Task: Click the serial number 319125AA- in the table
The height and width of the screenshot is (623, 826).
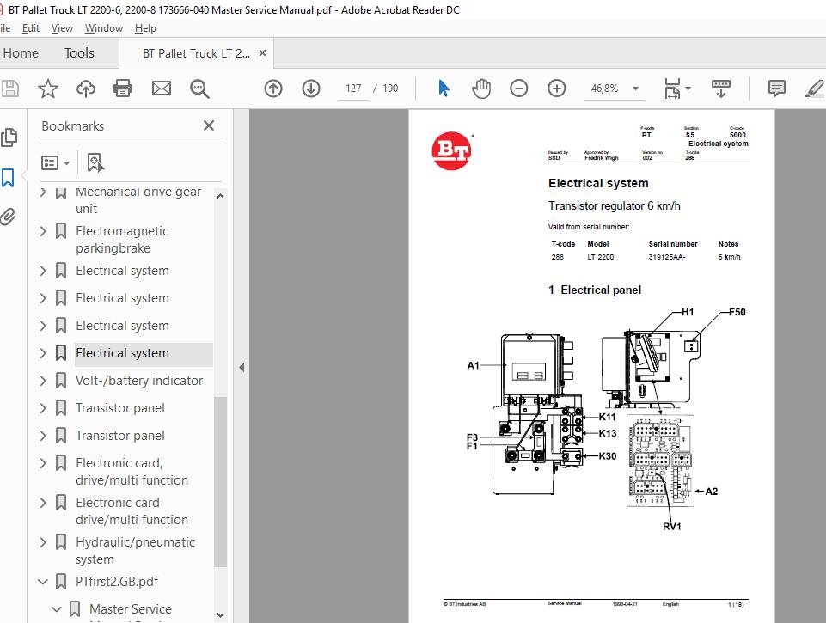Action: tap(667, 257)
